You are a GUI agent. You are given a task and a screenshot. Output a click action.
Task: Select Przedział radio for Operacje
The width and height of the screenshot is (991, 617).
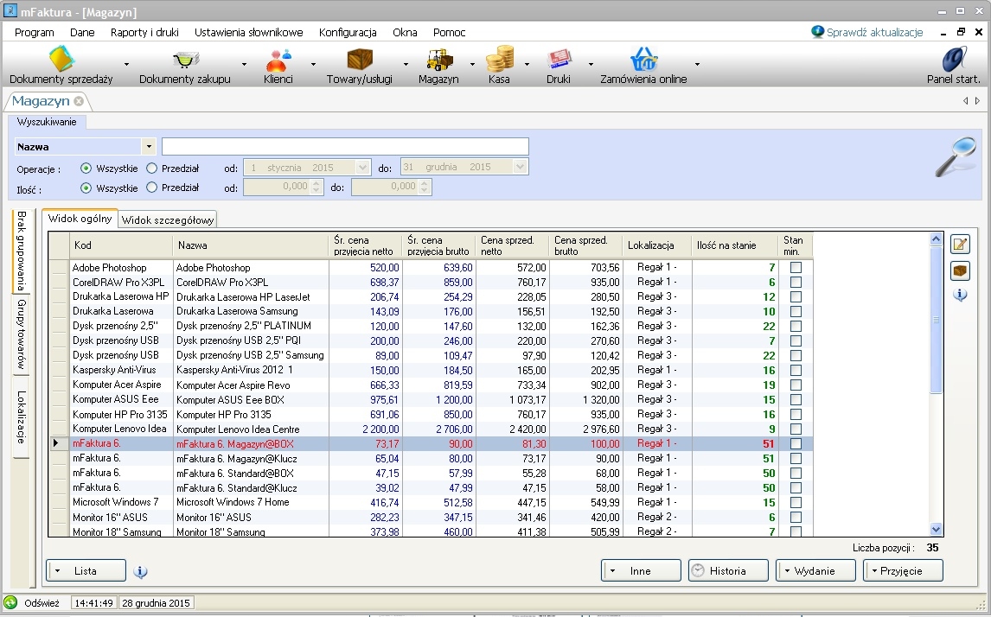(152, 169)
